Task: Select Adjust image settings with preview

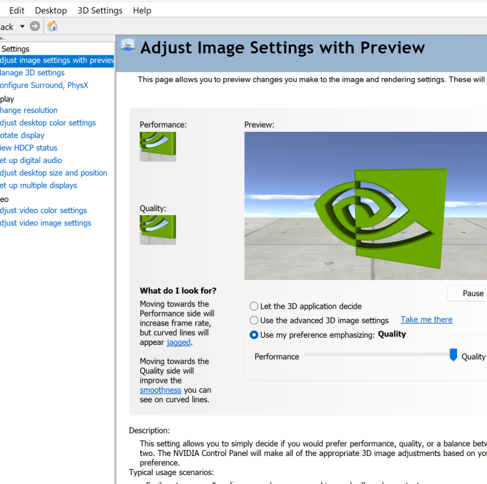Action: click(x=57, y=60)
